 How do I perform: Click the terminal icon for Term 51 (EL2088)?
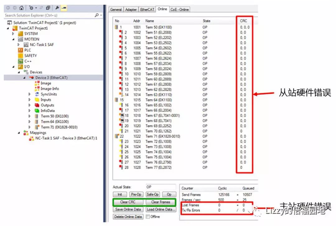click(121, 32)
